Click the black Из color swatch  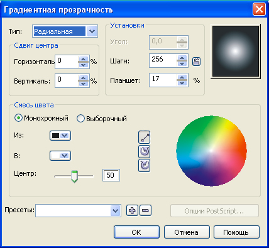pos(55,136)
